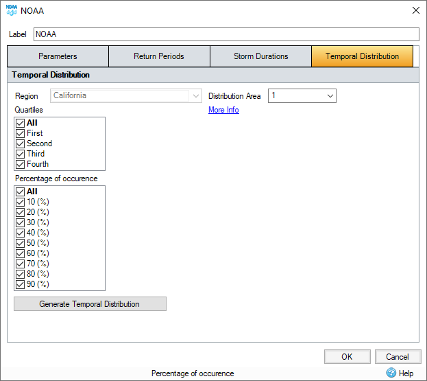Uncheck the 60 (%) checkbox
The height and width of the screenshot is (381, 427).
pyautogui.click(x=20, y=253)
